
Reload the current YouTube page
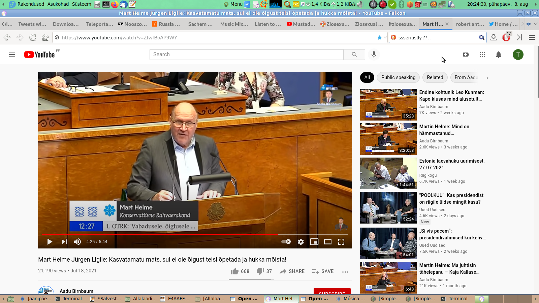tap(33, 37)
